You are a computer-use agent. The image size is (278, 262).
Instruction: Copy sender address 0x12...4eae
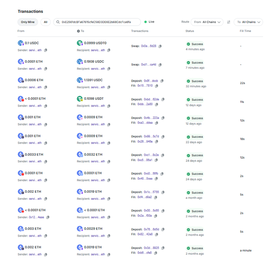48,217
